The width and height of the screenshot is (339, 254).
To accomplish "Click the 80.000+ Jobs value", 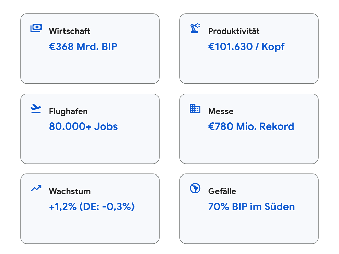I will click(x=83, y=126).
